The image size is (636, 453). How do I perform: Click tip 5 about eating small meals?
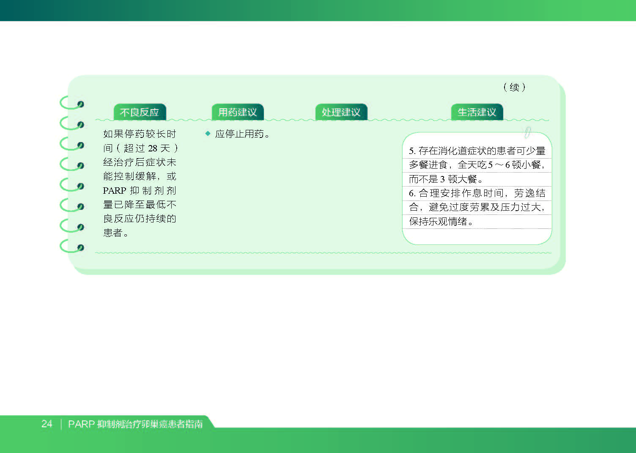477,165
